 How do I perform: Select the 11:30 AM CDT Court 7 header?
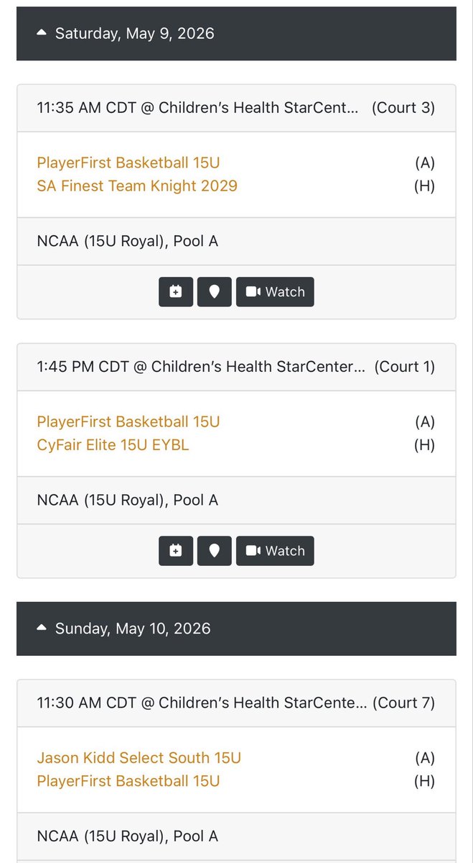pyautogui.click(x=236, y=703)
